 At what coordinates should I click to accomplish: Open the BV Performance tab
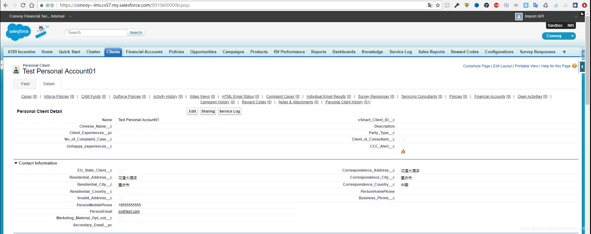tap(289, 52)
